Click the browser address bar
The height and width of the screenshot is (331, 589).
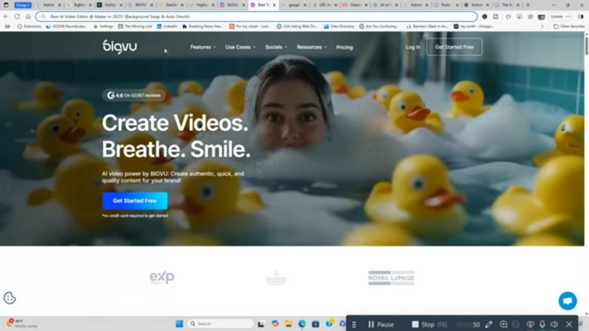(x=256, y=16)
